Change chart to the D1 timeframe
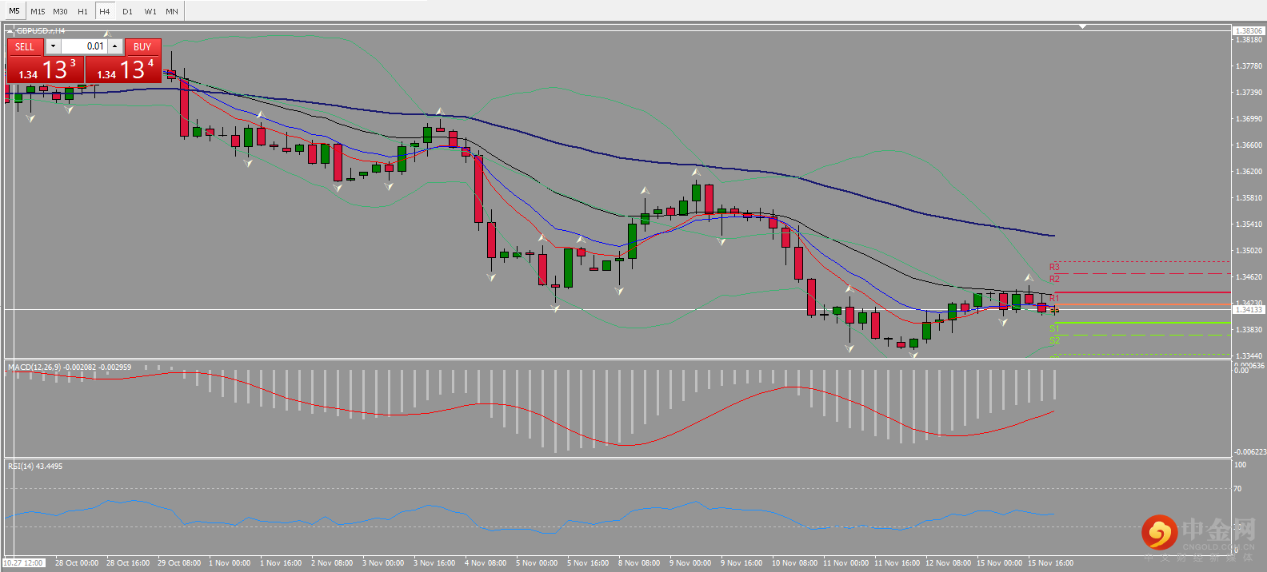The width and height of the screenshot is (1267, 572). click(127, 12)
